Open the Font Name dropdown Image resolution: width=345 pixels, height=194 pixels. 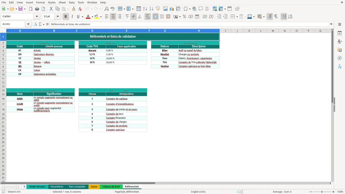[37, 17]
